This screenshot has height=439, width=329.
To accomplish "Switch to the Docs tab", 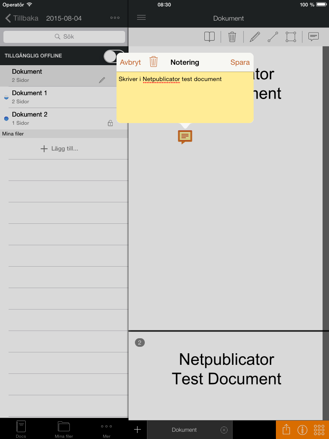I will click(x=21, y=429).
